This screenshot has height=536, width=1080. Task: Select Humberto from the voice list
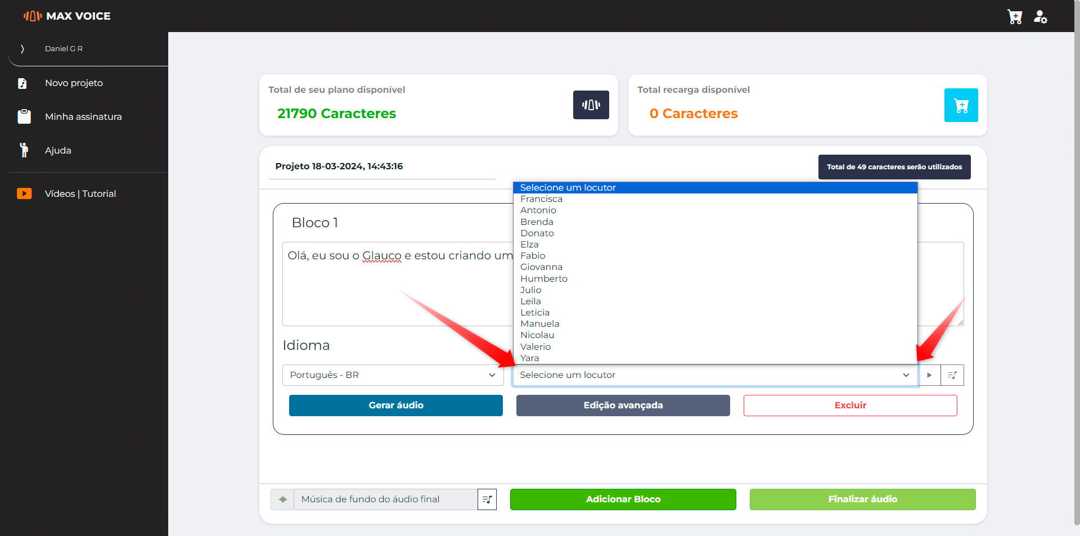(715, 278)
